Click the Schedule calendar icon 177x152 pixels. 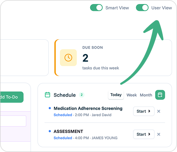(x=47, y=95)
